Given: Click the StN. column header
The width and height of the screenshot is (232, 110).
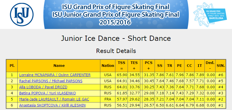Looking at the screenshot, I should point(221,65).
